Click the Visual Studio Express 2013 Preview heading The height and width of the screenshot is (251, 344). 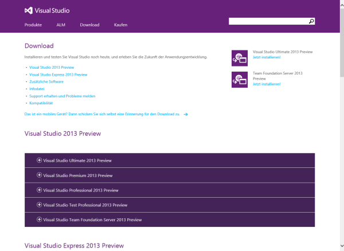pyautogui.click(x=74, y=245)
